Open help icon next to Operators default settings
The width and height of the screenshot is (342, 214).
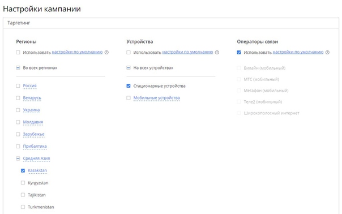[327, 52]
